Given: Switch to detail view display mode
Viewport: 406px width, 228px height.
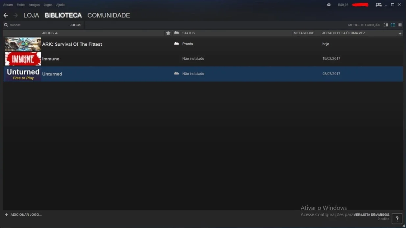Looking at the screenshot, I should click(x=386, y=25).
